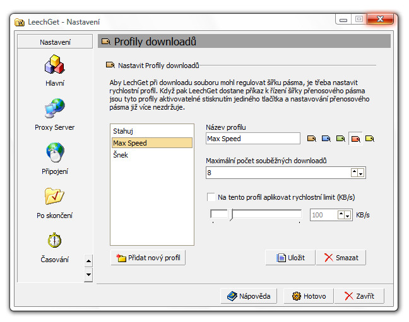Increase maximum concurrent downloads value
The height and width of the screenshot is (322, 409).
click(354, 173)
